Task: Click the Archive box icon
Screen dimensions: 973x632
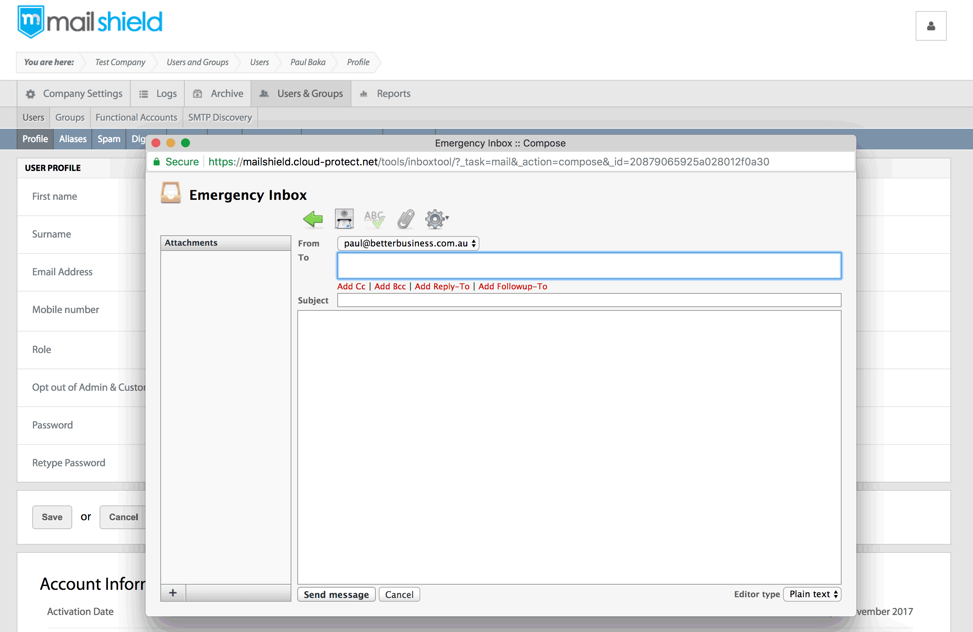Action: coord(197,94)
